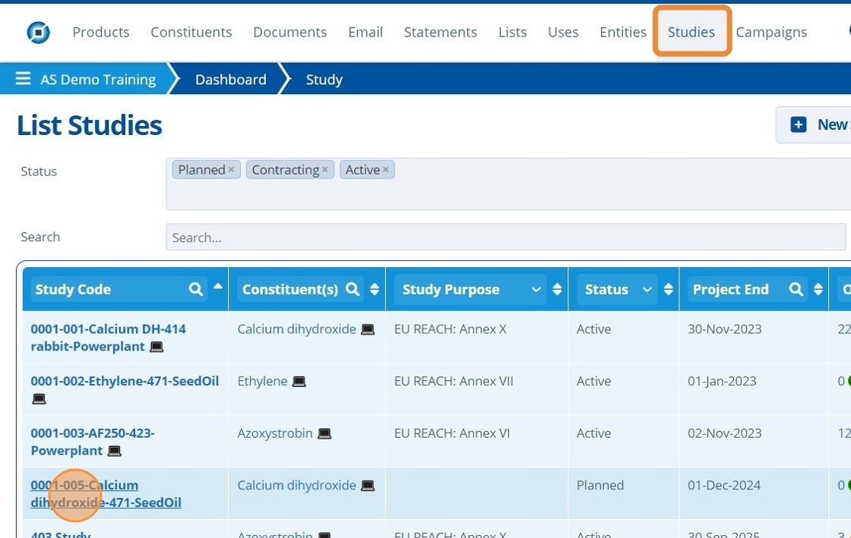Remove the Planned status filter tag
This screenshot has height=538, width=851.
[231, 169]
